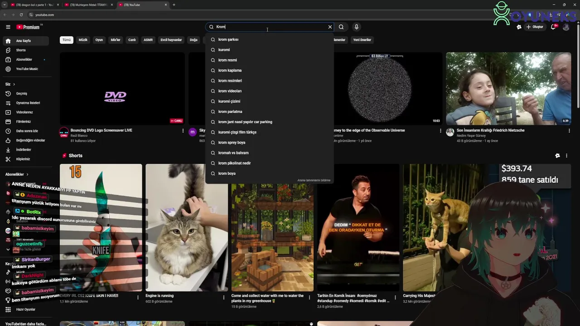Choose suggestion 'kromah vs bahram'
Viewport: 580px width, 326px height.
coord(270,153)
